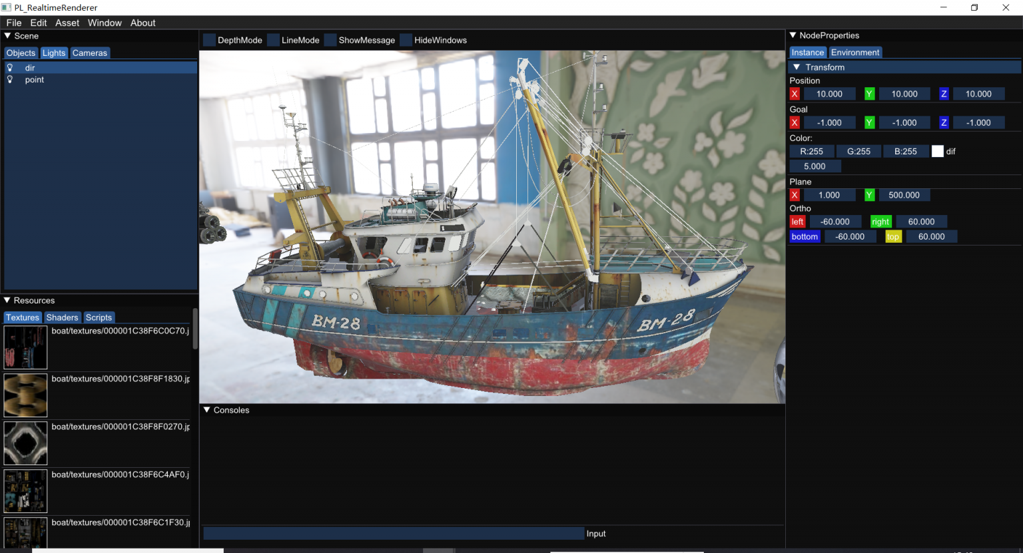Click the white dif color swatch
This screenshot has width=1023, height=553.
click(x=937, y=151)
